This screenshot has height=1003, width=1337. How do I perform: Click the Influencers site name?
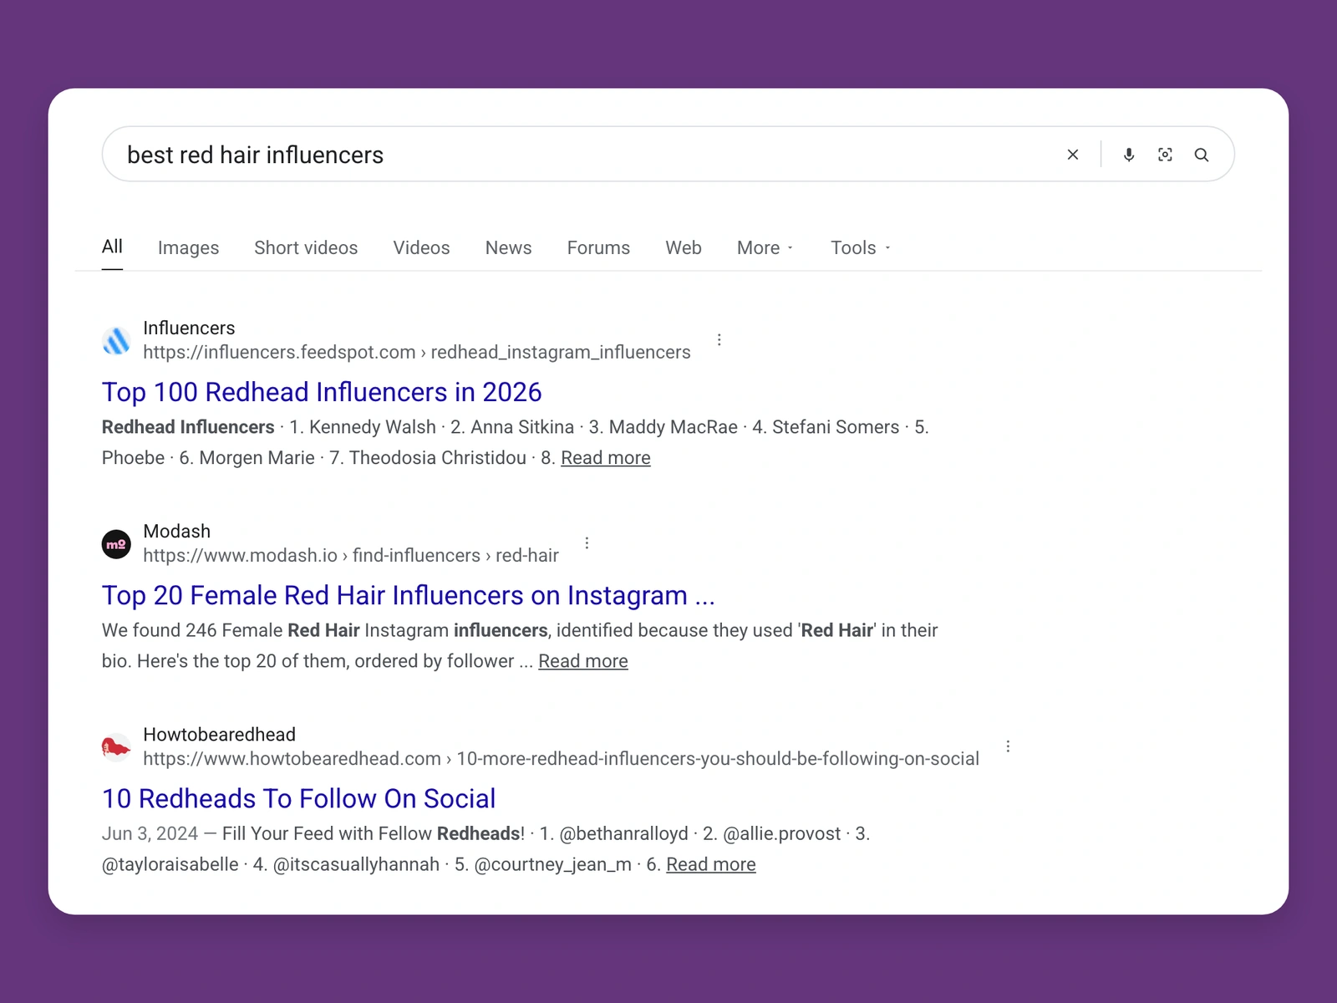(x=189, y=328)
